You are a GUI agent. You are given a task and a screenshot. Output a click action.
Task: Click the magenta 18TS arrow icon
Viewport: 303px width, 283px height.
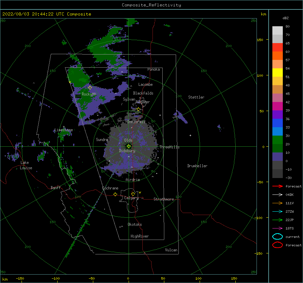[x=277, y=228]
